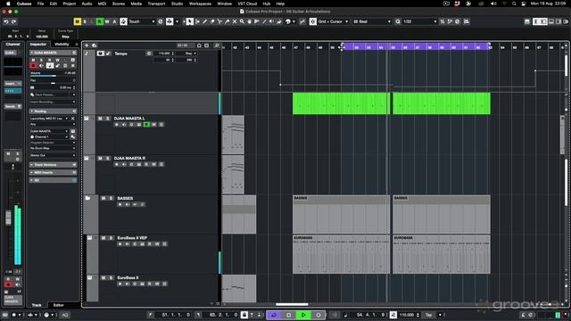The width and height of the screenshot is (571, 321).
Task: Select the Object Selection arrow tool
Action: click(190, 21)
